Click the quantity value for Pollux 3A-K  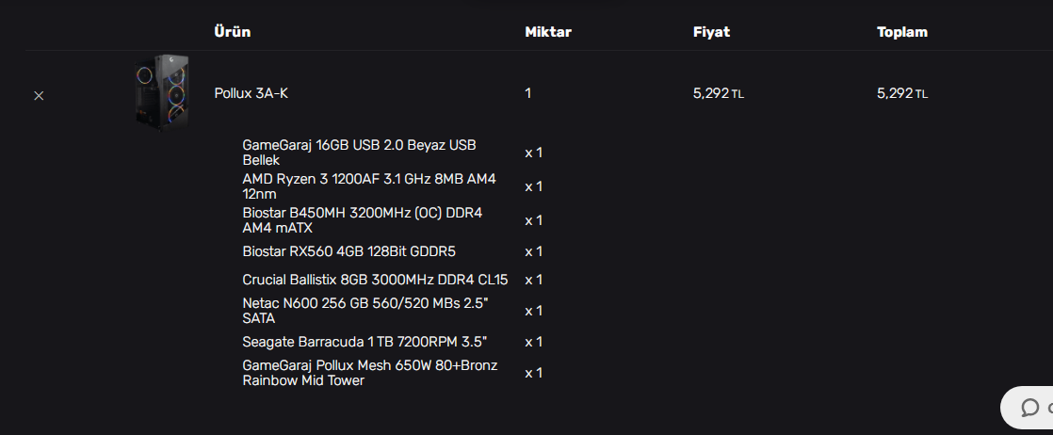click(528, 93)
